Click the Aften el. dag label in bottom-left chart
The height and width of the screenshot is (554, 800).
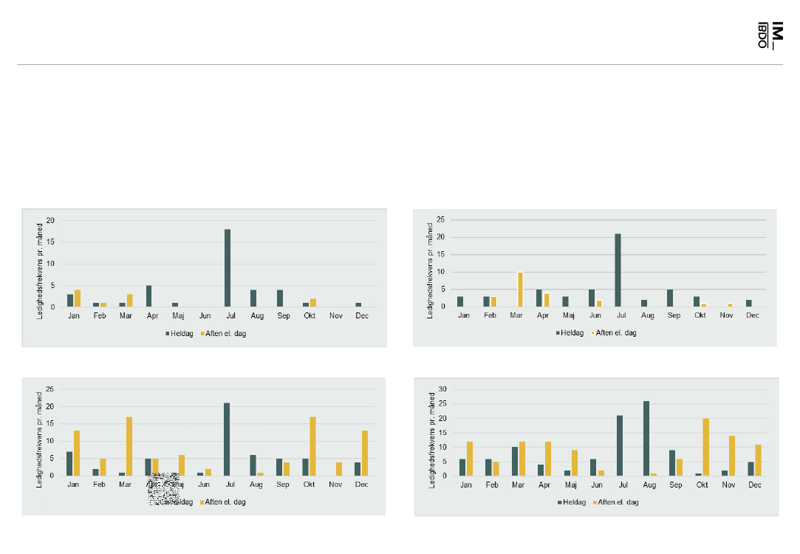point(225,502)
